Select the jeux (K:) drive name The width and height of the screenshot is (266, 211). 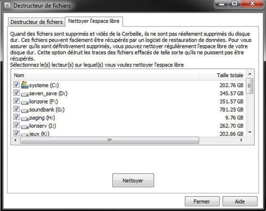tap(39, 134)
